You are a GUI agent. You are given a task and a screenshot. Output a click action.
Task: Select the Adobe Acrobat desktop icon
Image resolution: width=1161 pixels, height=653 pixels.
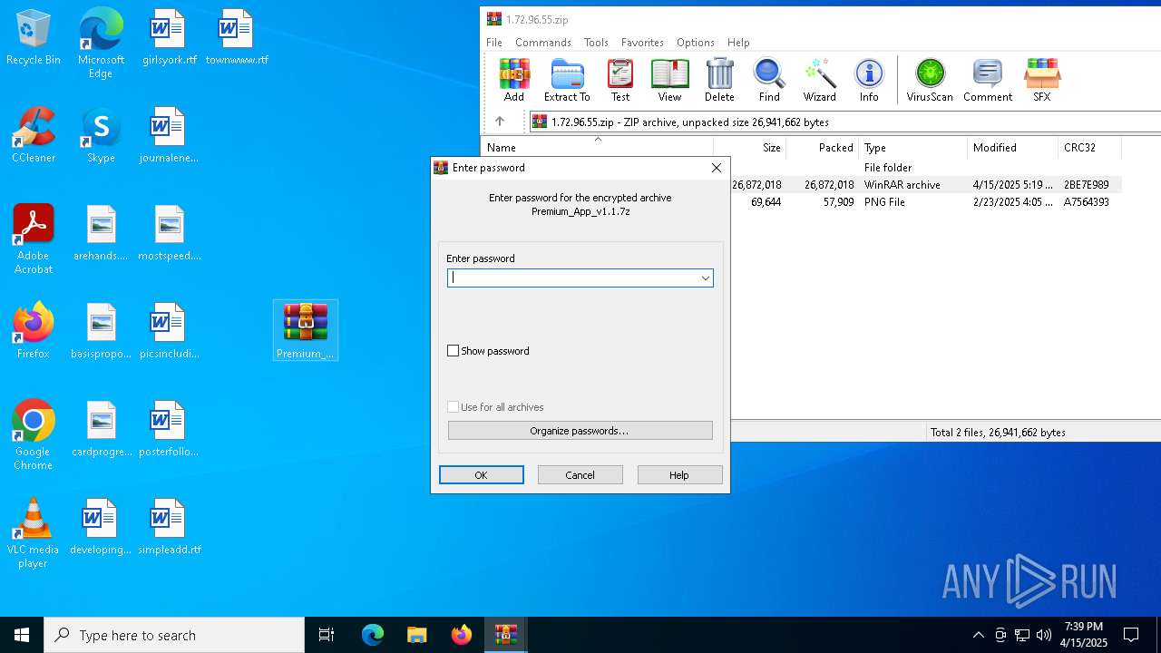pos(34,239)
